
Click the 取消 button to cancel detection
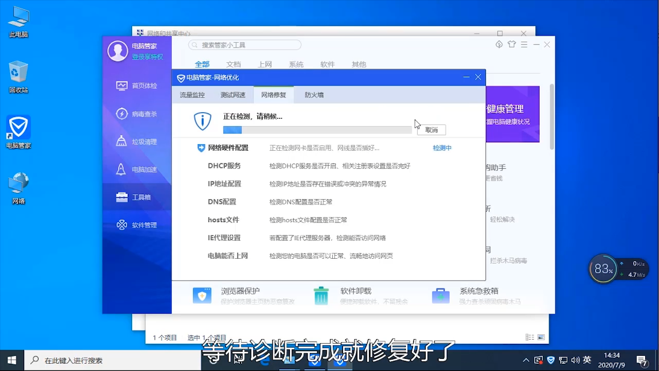pyautogui.click(x=431, y=130)
